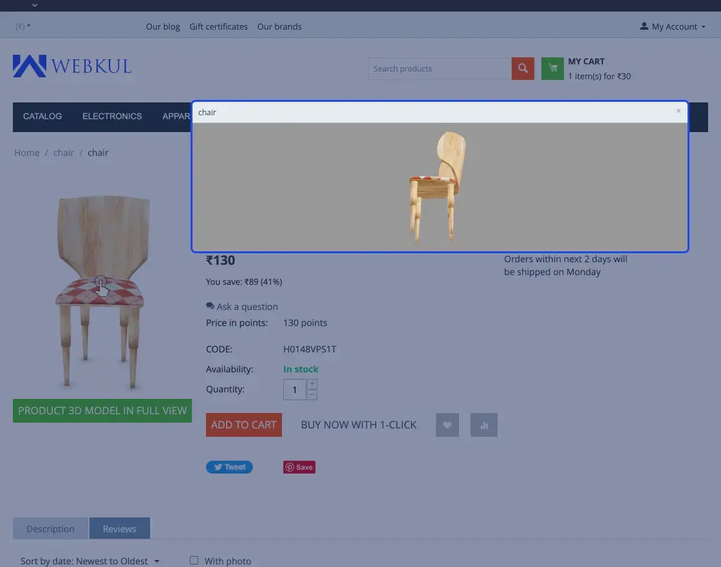
Task: Click into the Search products field
Action: pyautogui.click(x=439, y=68)
